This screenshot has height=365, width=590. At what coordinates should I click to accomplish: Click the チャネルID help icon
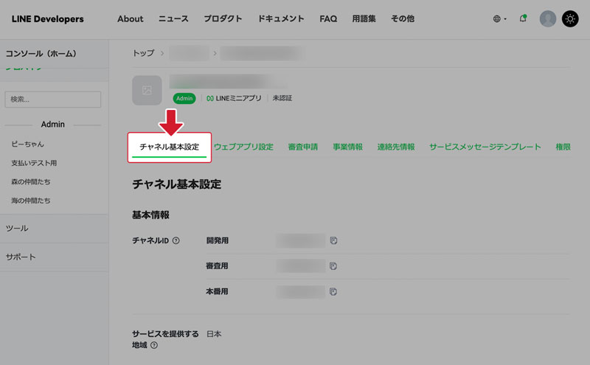point(176,240)
